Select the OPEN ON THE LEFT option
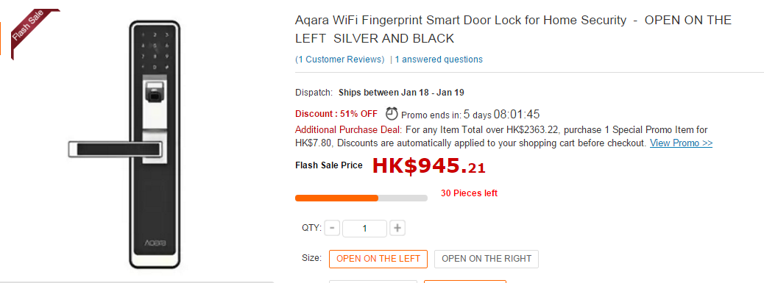 click(378, 259)
